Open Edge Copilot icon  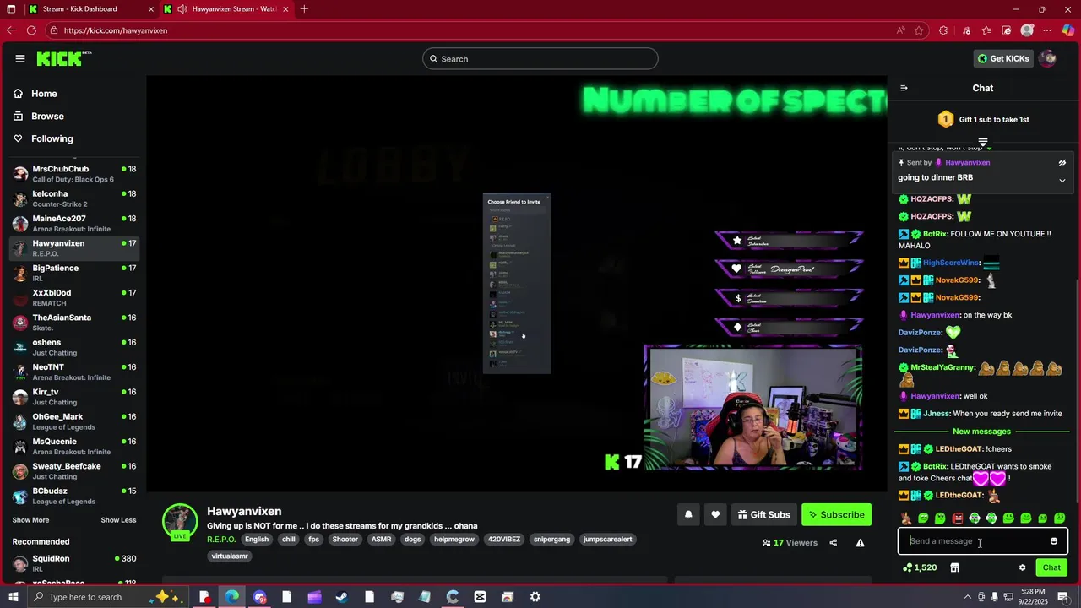1068,30
